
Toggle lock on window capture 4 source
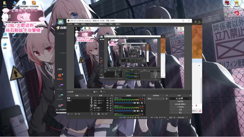pos(110,108)
